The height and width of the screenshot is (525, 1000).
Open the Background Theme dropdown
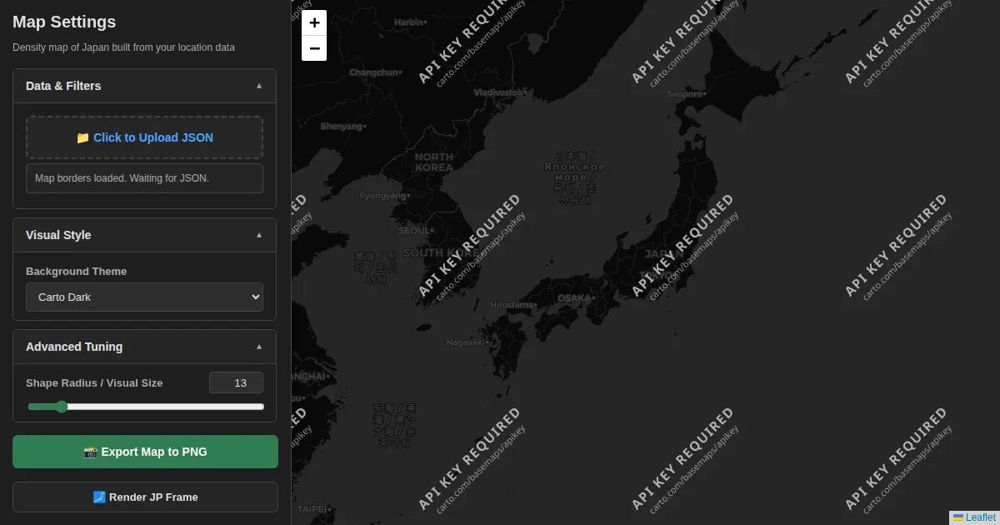click(144, 297)
